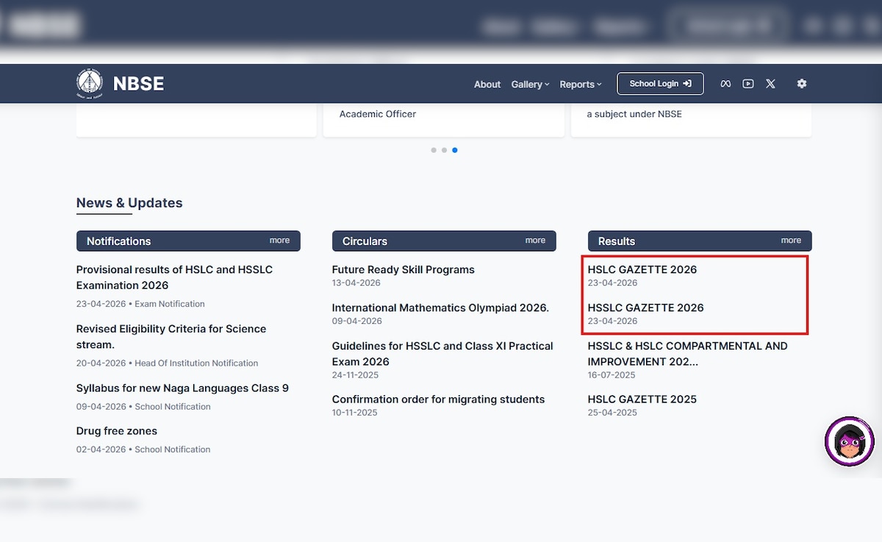The width and height of the screenshot is (882, 542).
Task: Click more in Notifications header
Action: [279, 240]
